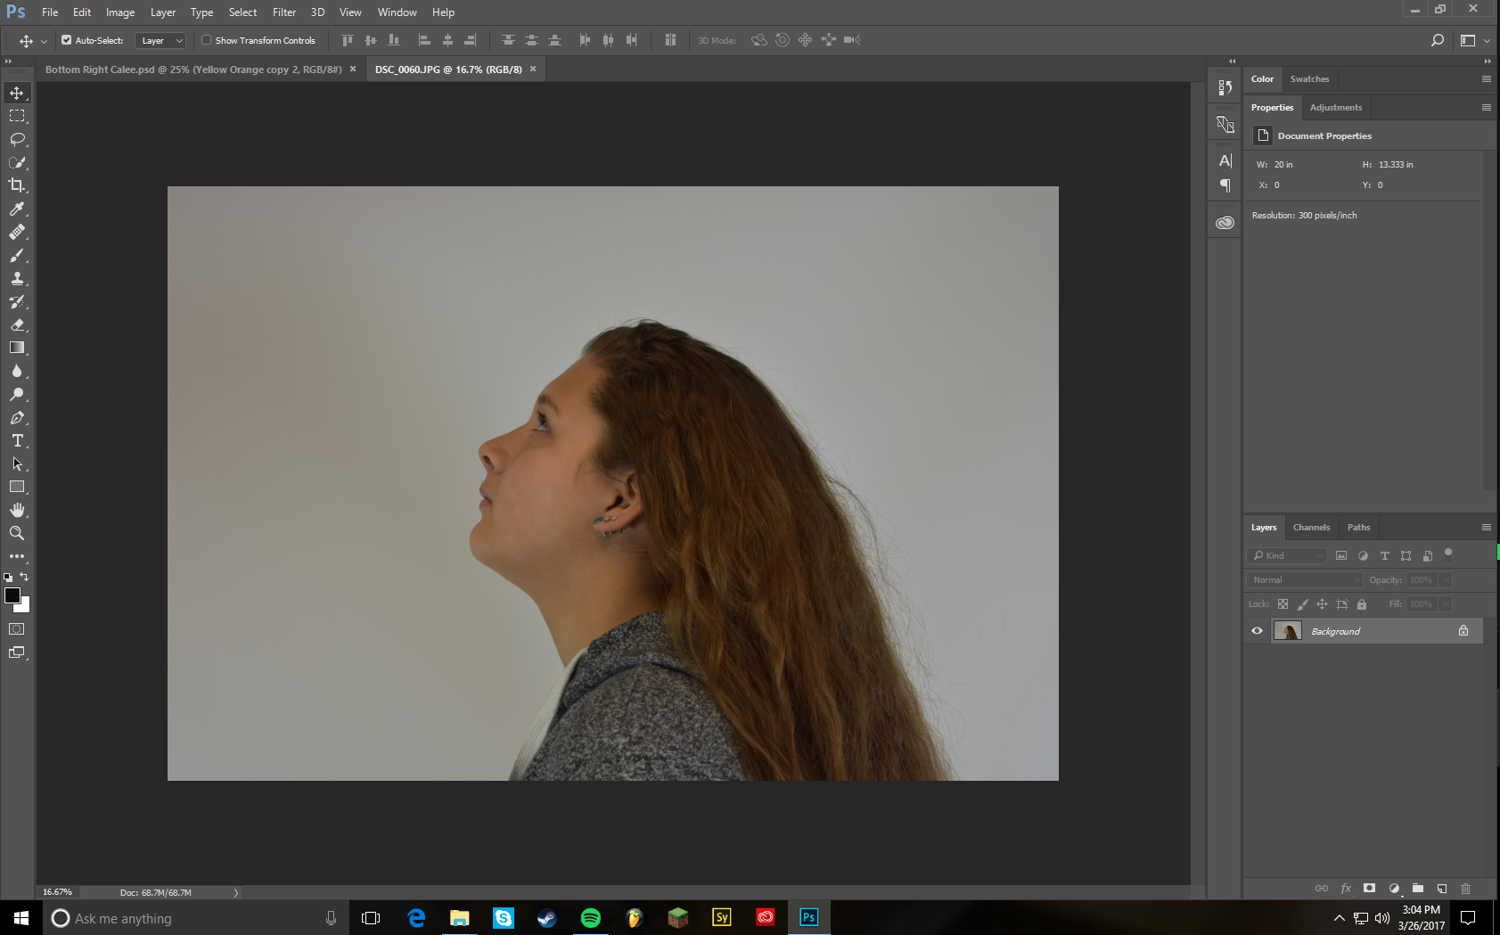Toggle lock all layer attributes

pyautogui.click(x=1361, y=604)
